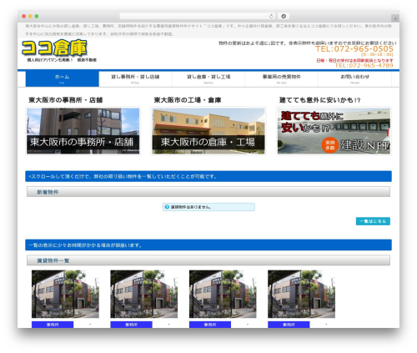Click blue banner 一覧の表示に少々お時間がかかる
The height and width of the screenshot is (353, 417).
point(208,245)
